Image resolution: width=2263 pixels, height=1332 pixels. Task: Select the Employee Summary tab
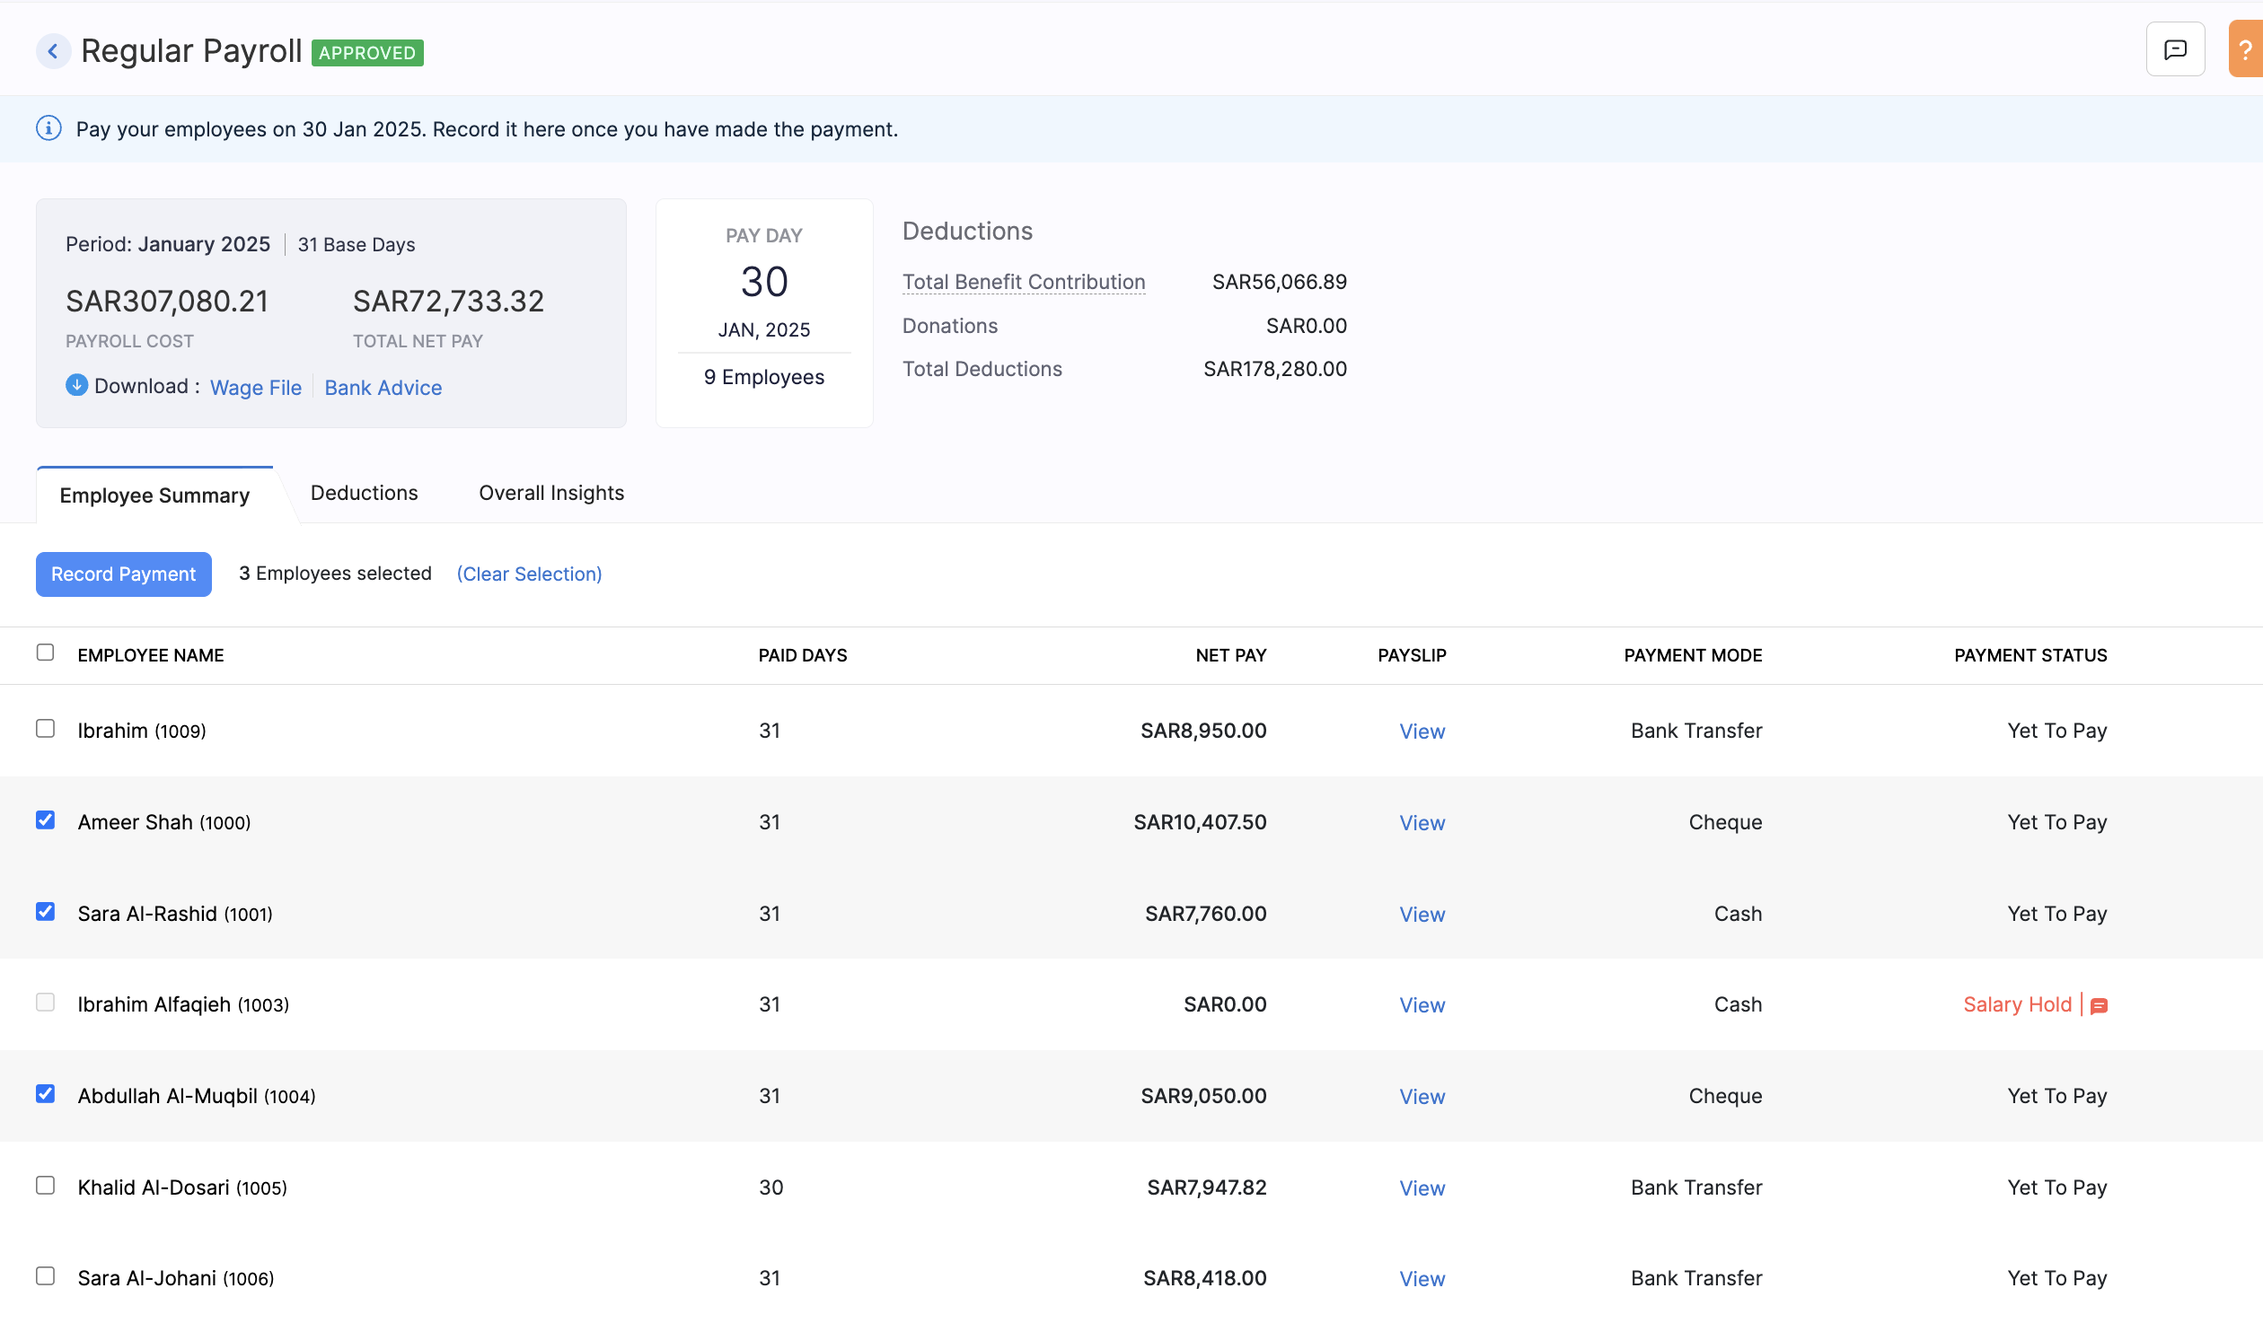[154, 495]
